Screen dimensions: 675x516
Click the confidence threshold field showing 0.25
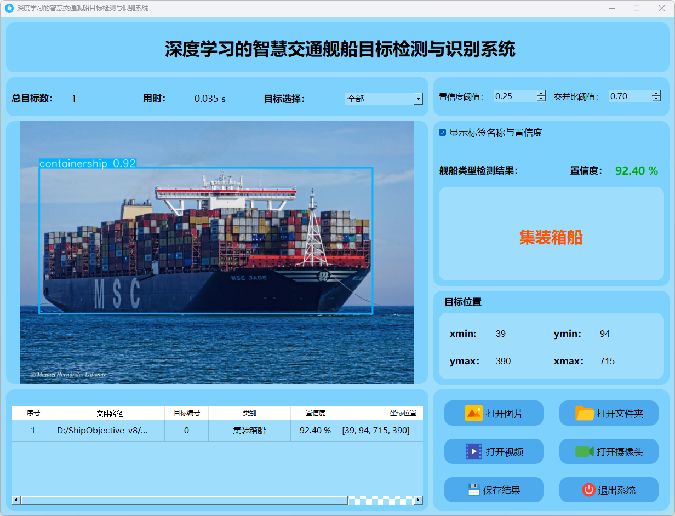514,96
